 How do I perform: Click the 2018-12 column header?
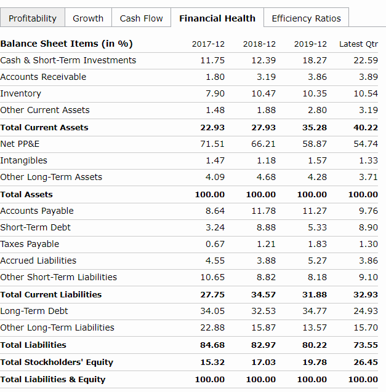pos(259,44)
